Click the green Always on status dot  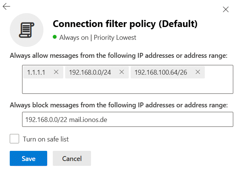[x=55, y=37]
